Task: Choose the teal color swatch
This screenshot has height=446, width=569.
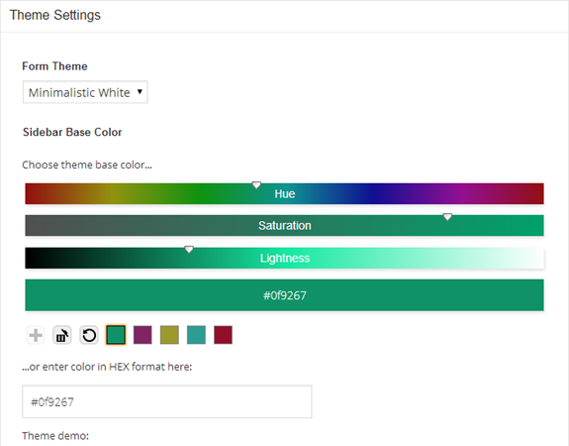Action: pyautogui.click(x=196, y=335)
